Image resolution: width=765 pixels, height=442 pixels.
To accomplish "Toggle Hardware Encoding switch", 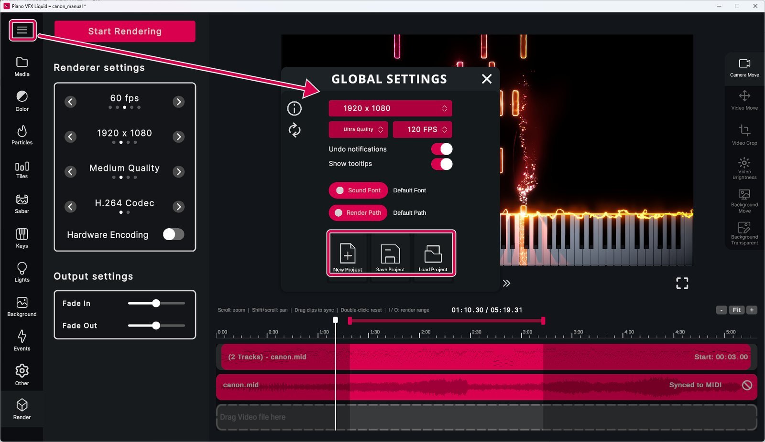I will pos(174,234).
